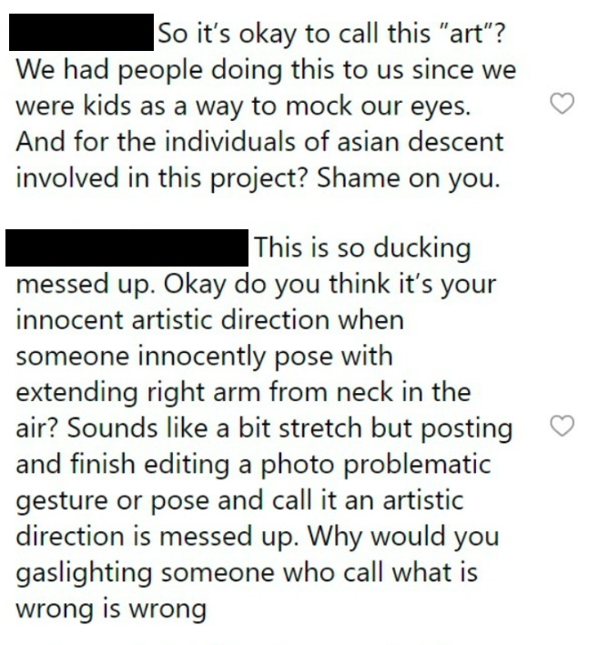The width and height of the screenshot is (598, 645).
Task: Like the comment starting "This is so ducking"
Action: click(x=563, y=426)
